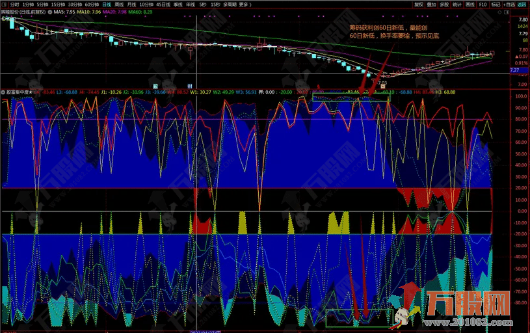Select the 日线 daily chart tab
530x333 pixels.
(107, 5)
